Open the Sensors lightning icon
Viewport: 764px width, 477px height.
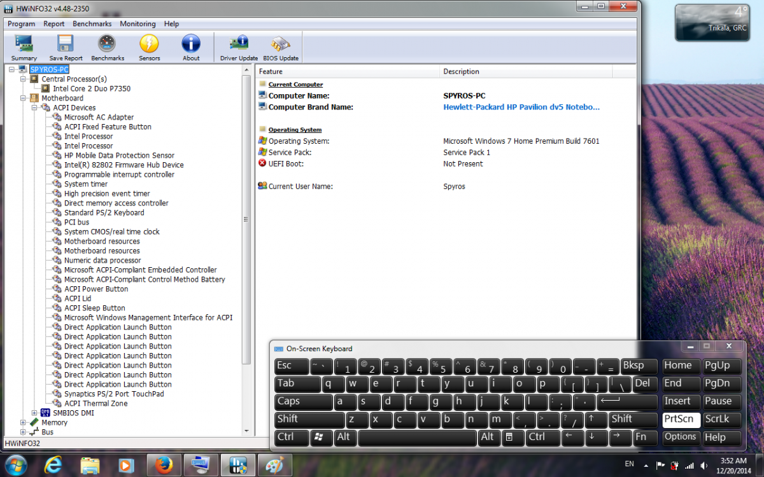pyautogui.click(x=150, y=48)
